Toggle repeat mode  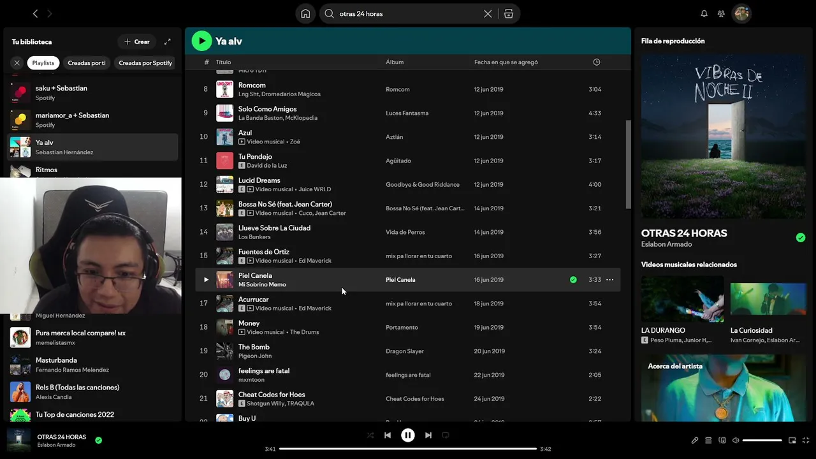(446, 435)
